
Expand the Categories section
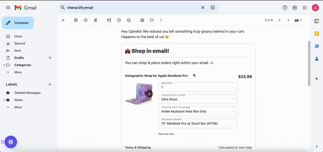coord(4,65)
